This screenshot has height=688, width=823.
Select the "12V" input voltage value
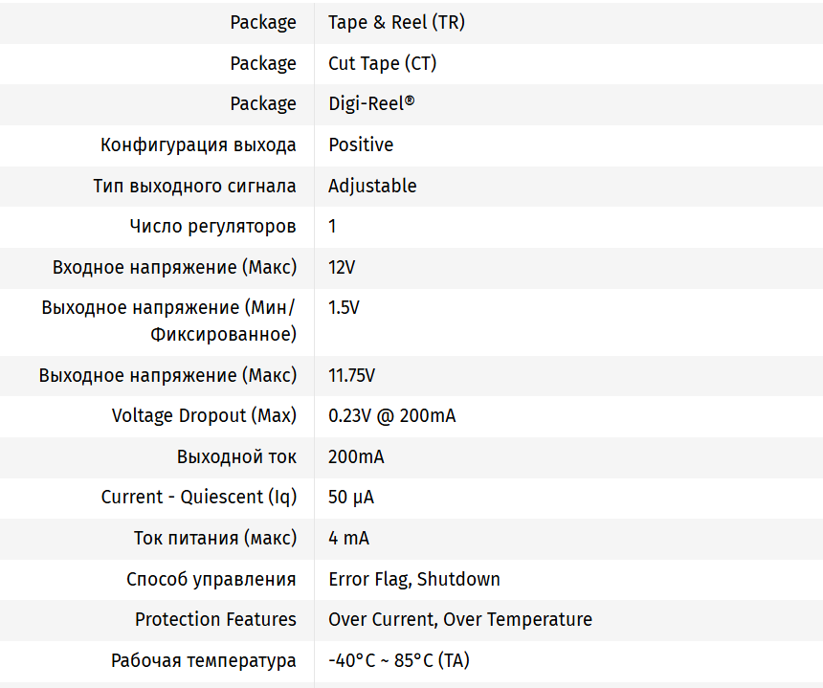coord(342,267)
